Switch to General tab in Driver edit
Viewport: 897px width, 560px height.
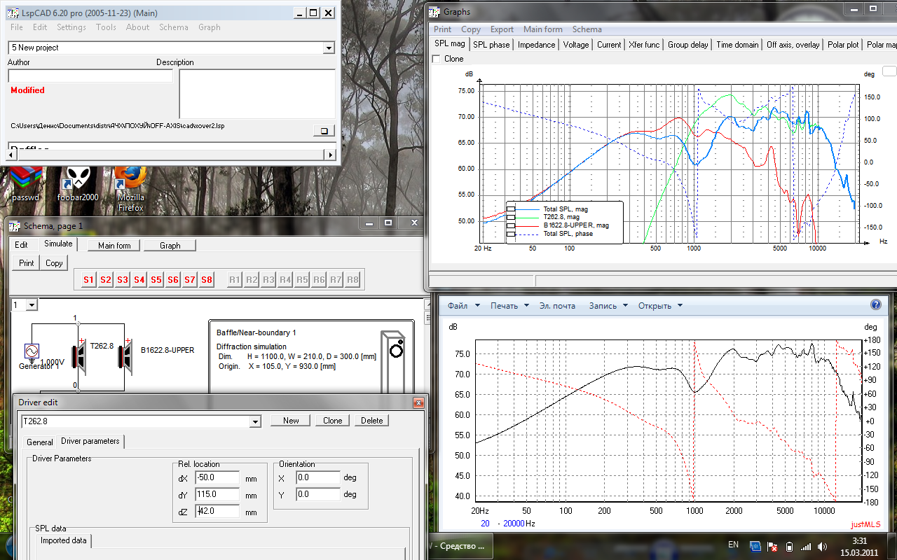point(40,442)
